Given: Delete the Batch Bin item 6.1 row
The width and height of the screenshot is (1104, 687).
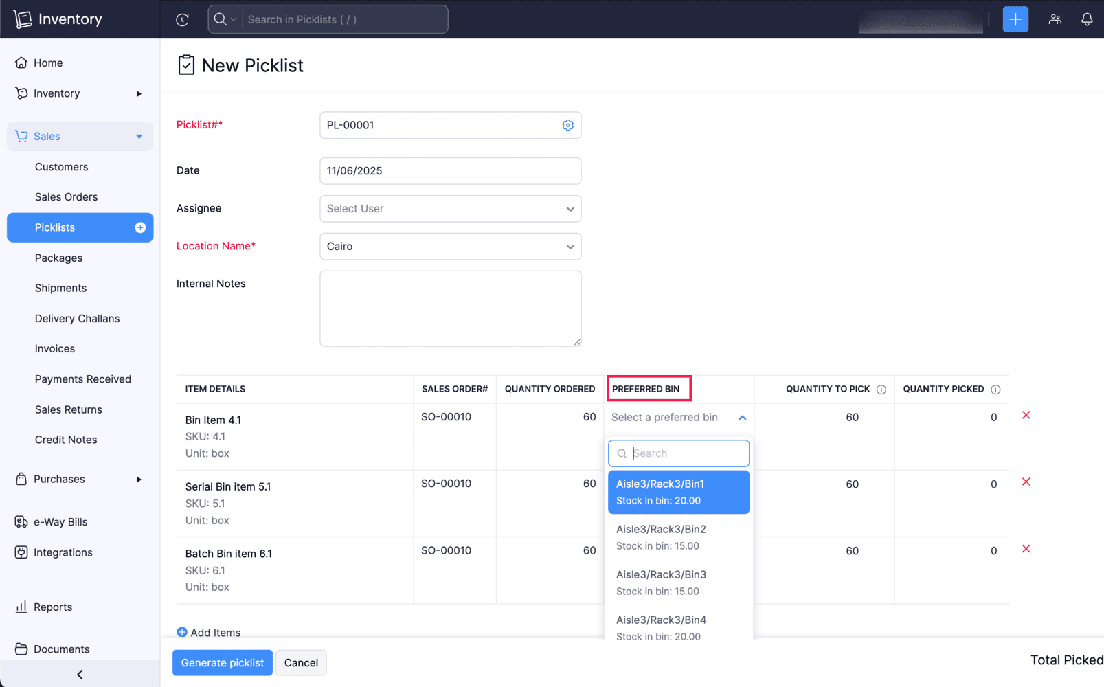Looking at the screenshot, I should [x=1026, y=548].
